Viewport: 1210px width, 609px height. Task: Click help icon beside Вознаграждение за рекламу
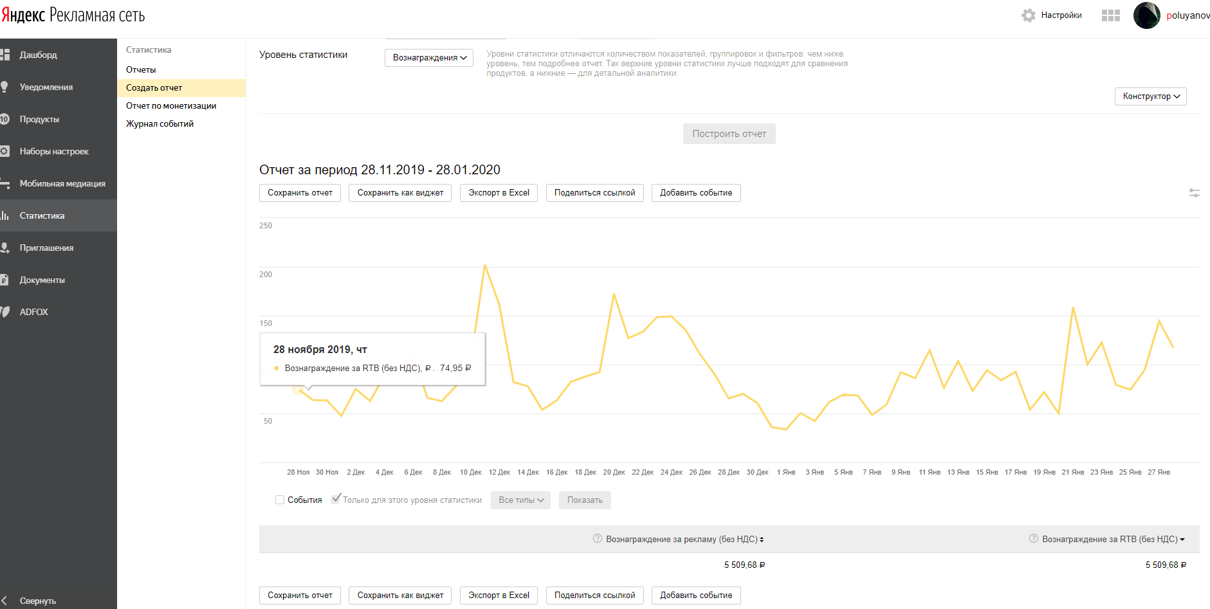coord(598,539)
